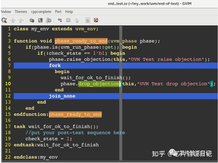Screen dimensions: 218x163
Task: Click the 'begin' keyword on line 8
Action: 62,72
